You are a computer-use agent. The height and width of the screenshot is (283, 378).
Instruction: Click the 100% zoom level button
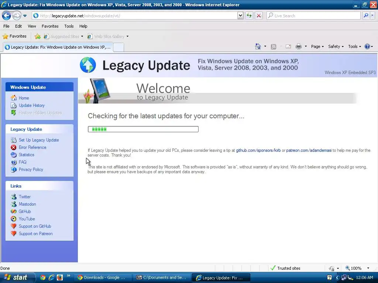point(354,268)
